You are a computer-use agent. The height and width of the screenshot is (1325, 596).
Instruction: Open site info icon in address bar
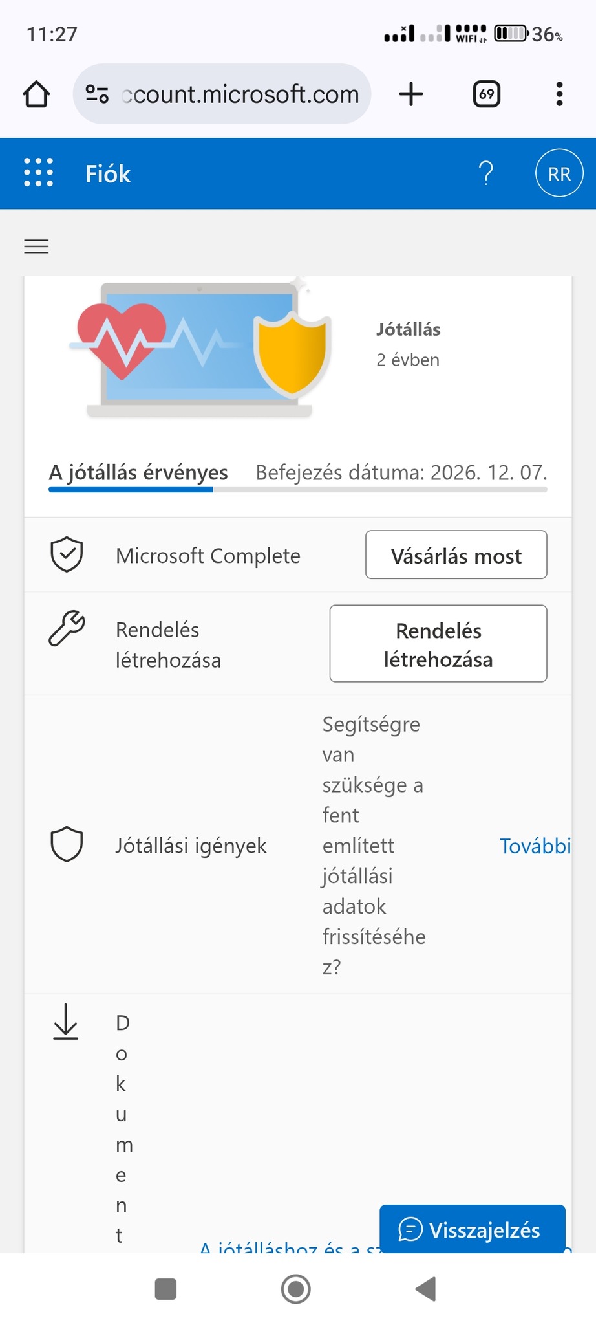97,94
